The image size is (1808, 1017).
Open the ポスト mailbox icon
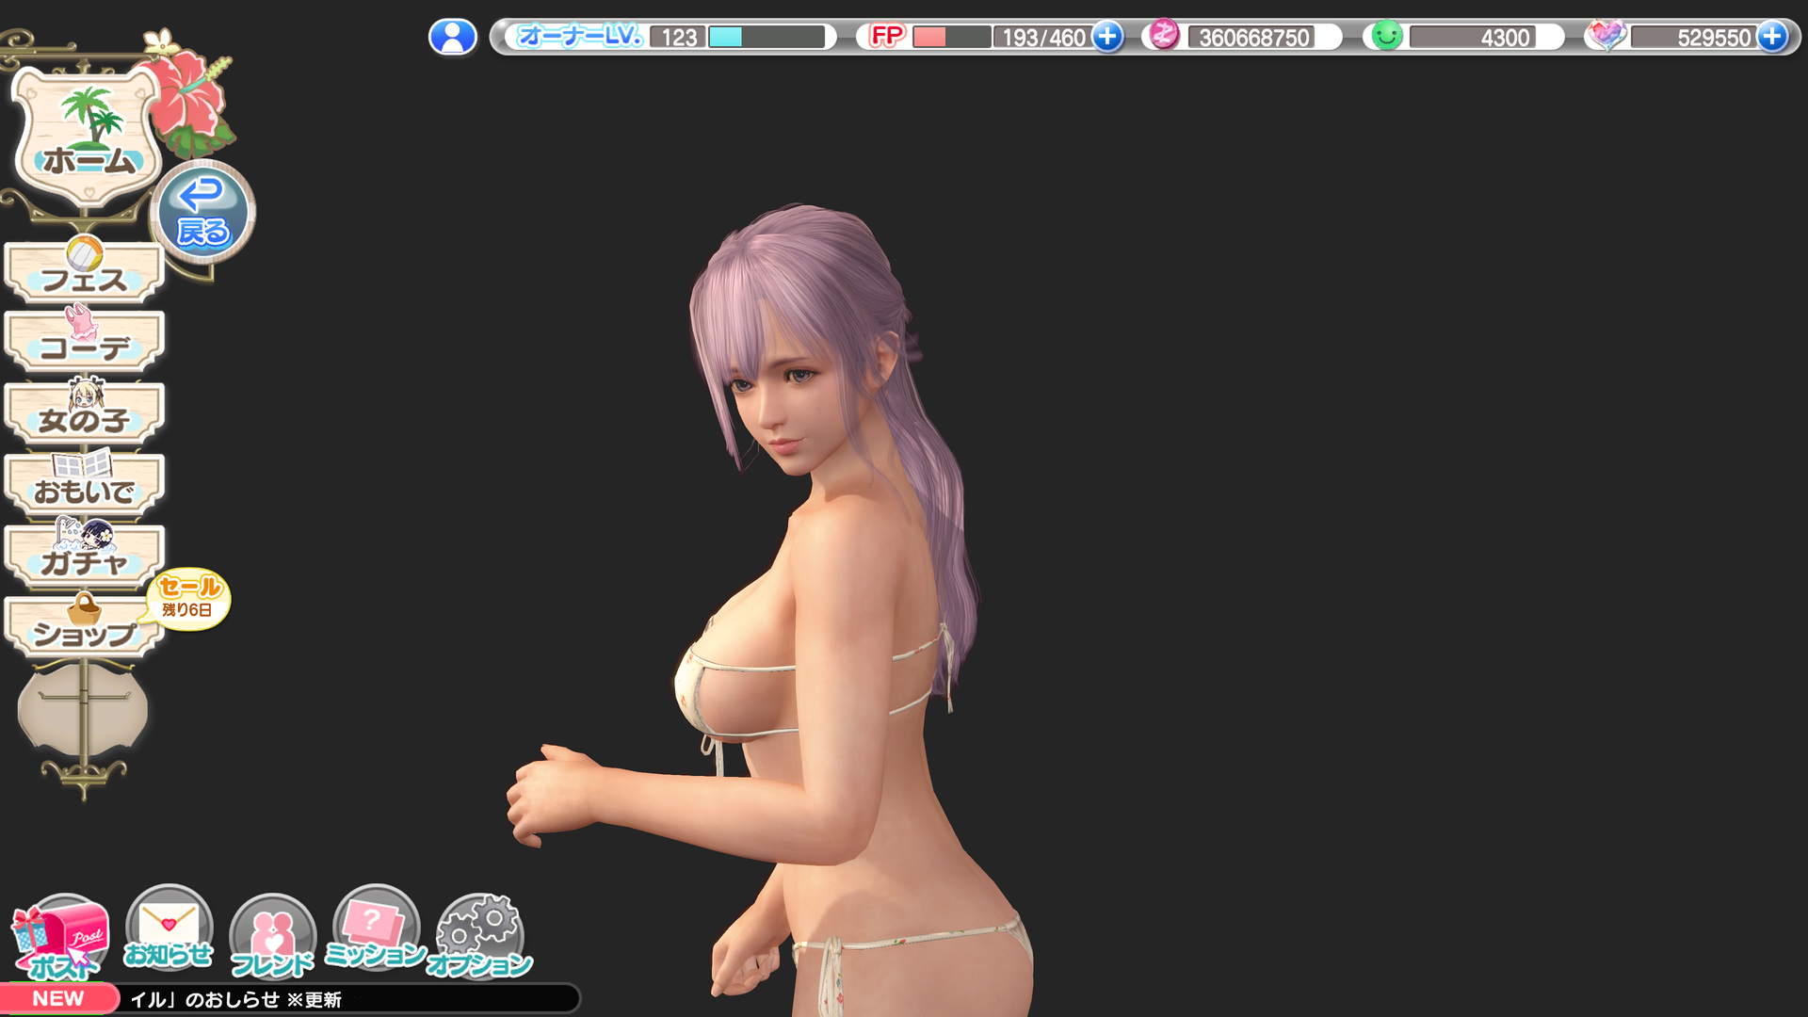61,938
